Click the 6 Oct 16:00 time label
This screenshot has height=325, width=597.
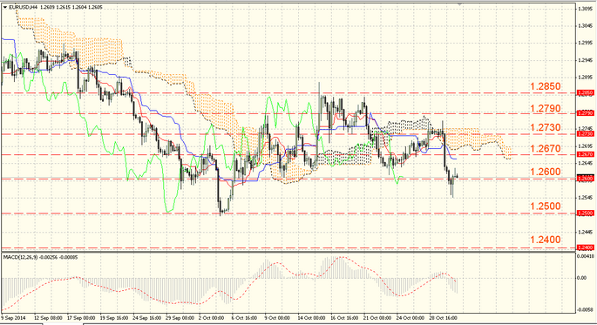pos(243,318)
